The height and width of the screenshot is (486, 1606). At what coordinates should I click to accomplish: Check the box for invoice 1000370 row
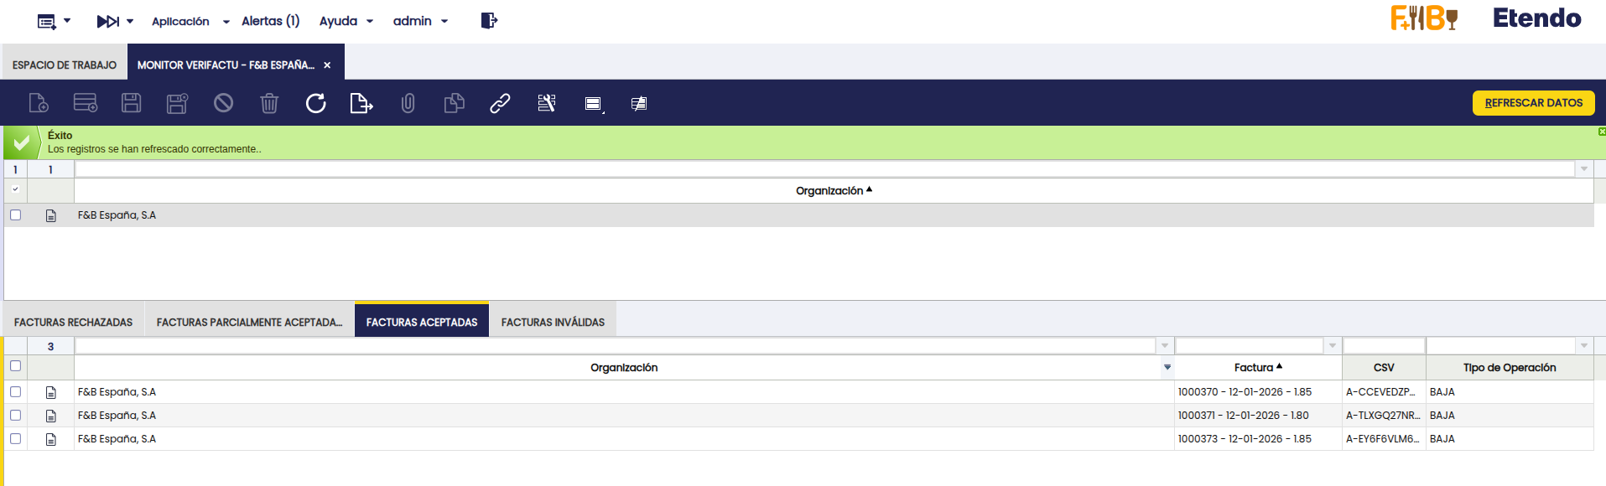tap(15, 391)
